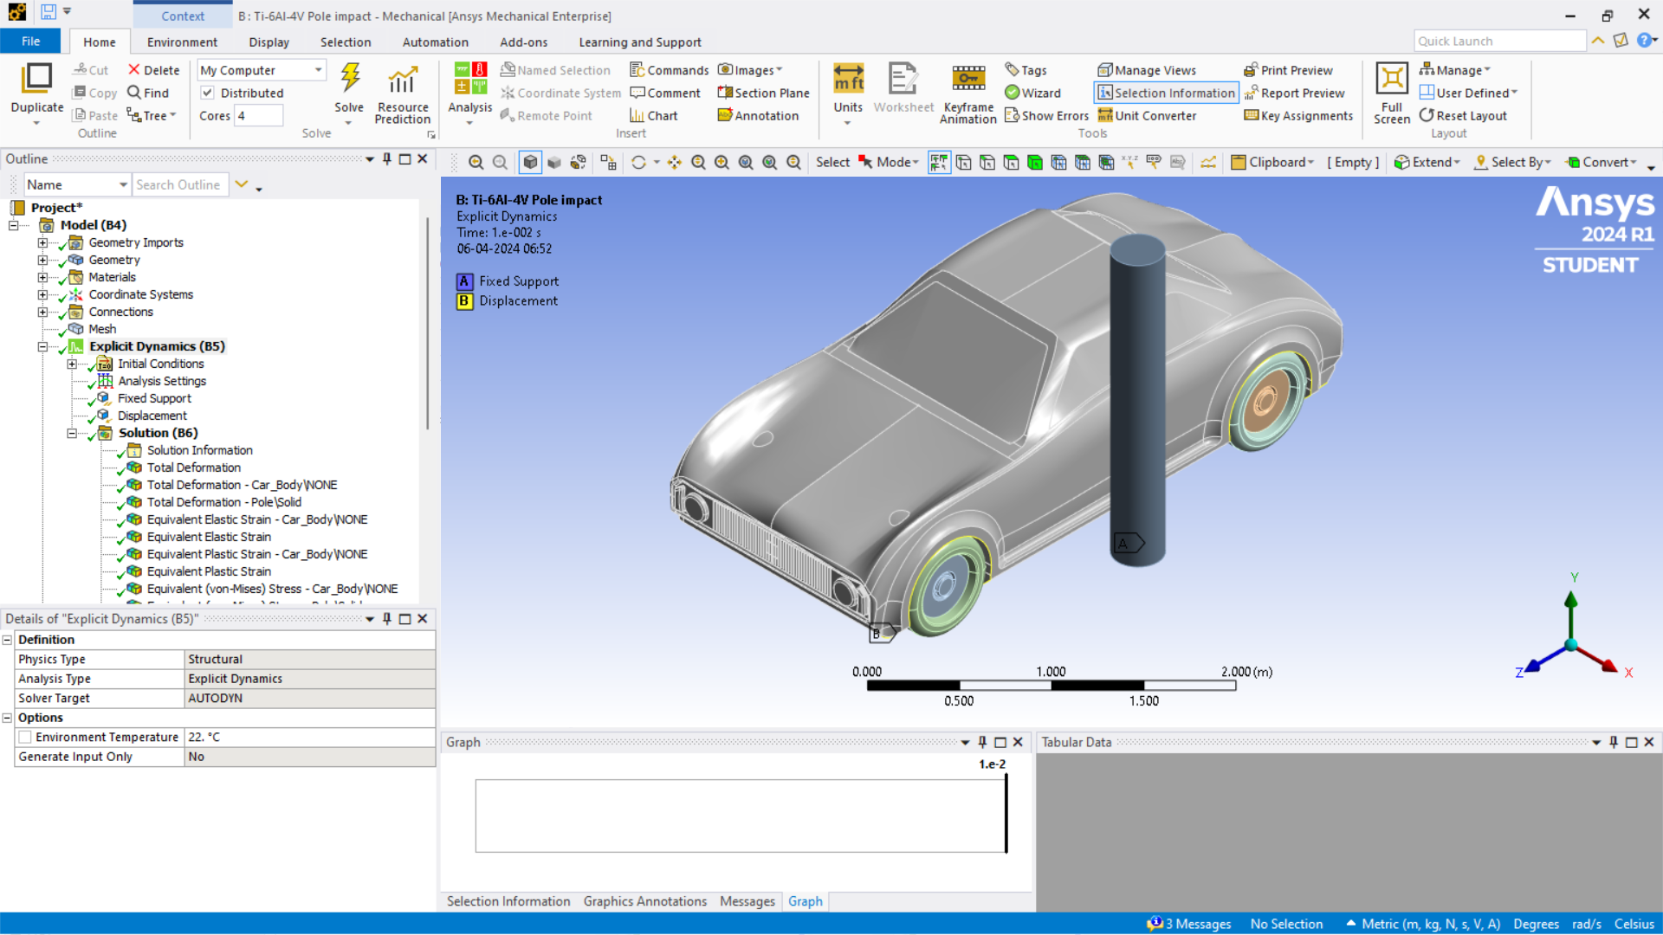Click the Solve lightning icon

(350, 78)
